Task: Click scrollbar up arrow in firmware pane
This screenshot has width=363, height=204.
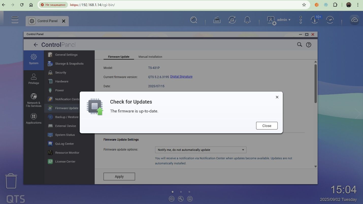Action: [x=316, y=62]
